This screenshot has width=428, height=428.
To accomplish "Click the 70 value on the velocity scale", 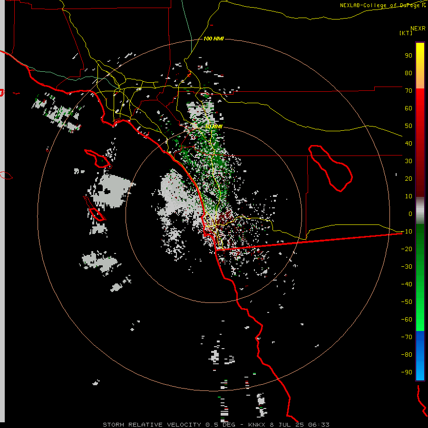I will (409, 91).
